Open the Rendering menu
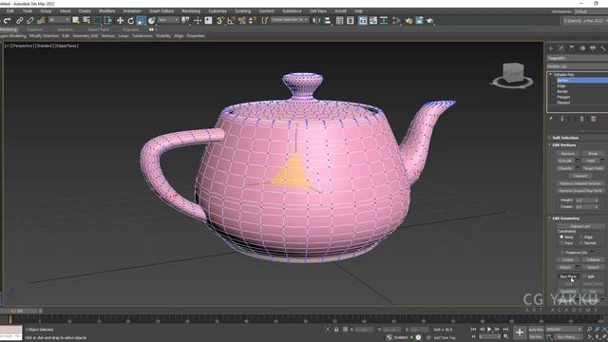This screenshot has width=608, height=342. (x=191, y=11)
